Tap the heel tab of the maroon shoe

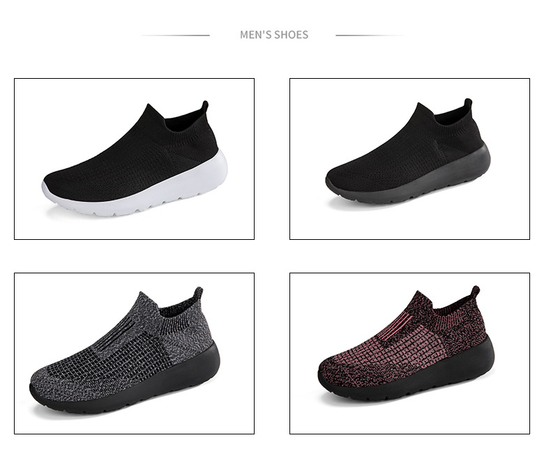pyautogui.click(x=476, y=291)
